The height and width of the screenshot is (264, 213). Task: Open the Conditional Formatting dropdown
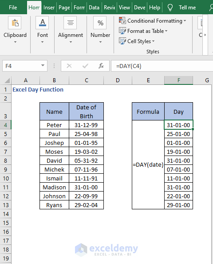coord(185,21)
